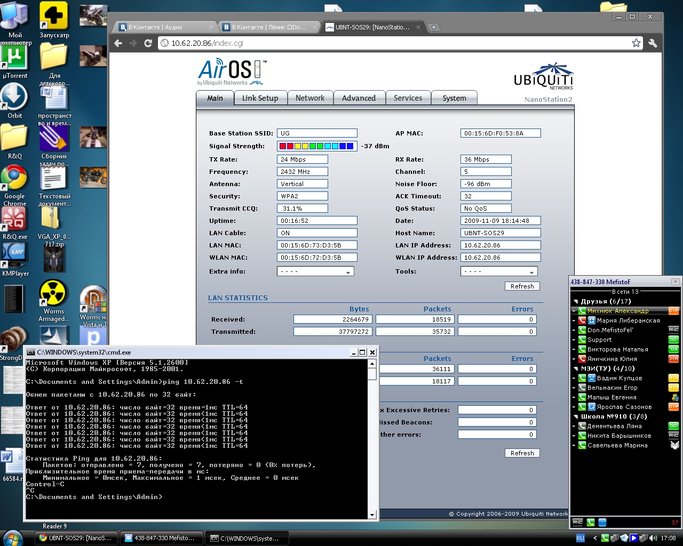Viewport: 683px width, 546px height.
Task: Click the 17:08 clock in the taskbar
Action: click(x=668, y=538)
